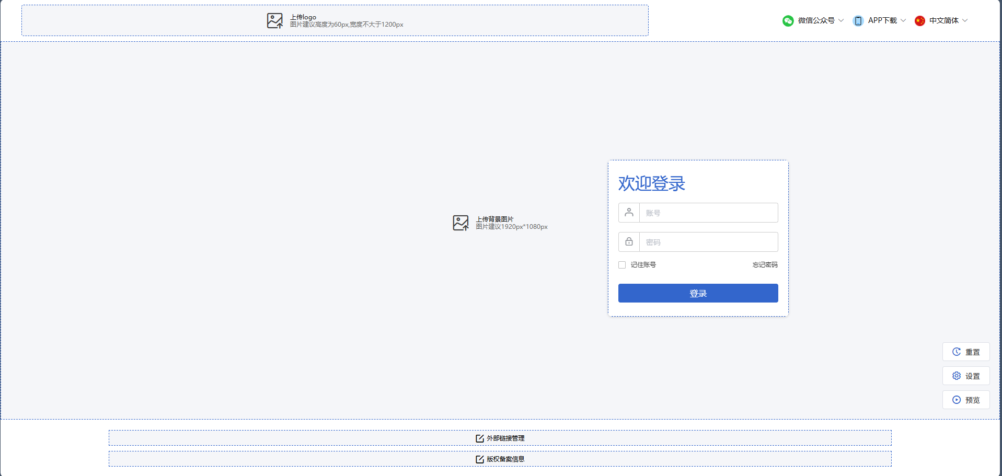Open the 中文简体 language dropdown arrow

click(965, 20)
